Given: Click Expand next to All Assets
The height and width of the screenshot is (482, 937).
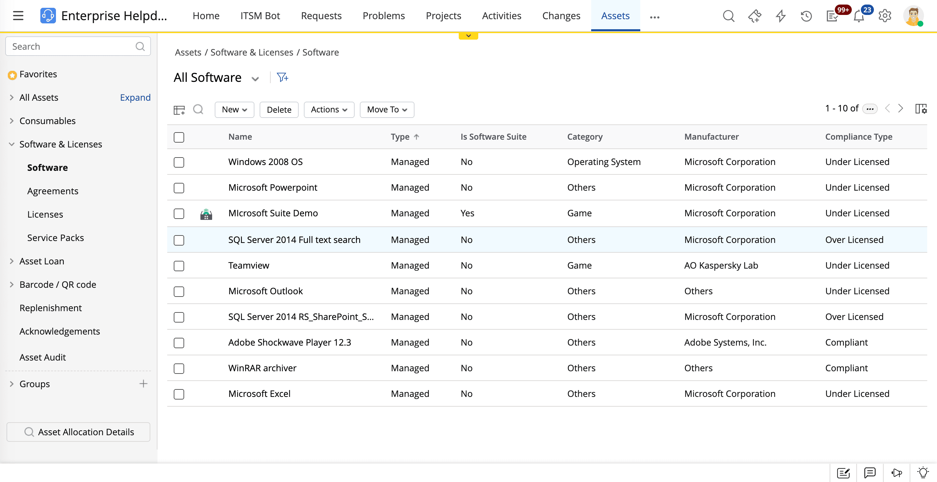Looking at the screenshot, I should (135, 97).
